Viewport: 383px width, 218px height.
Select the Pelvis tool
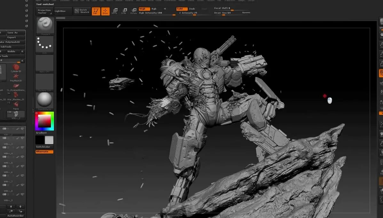pyautogui.click(x=16, y=106)
